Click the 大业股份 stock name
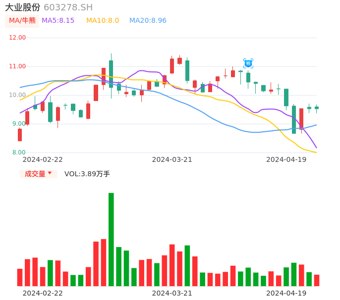 coord(23,7)
